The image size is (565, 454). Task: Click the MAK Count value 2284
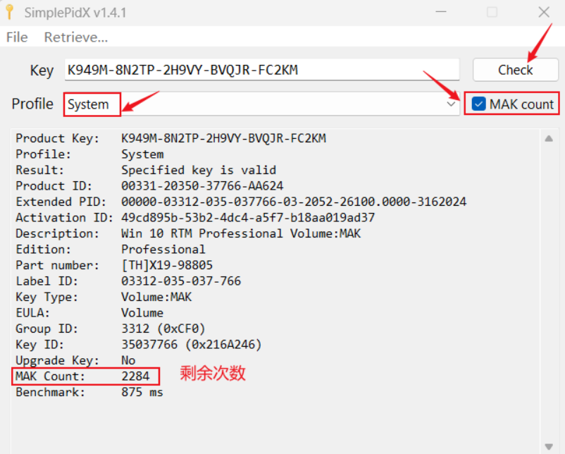pos(135,376)
